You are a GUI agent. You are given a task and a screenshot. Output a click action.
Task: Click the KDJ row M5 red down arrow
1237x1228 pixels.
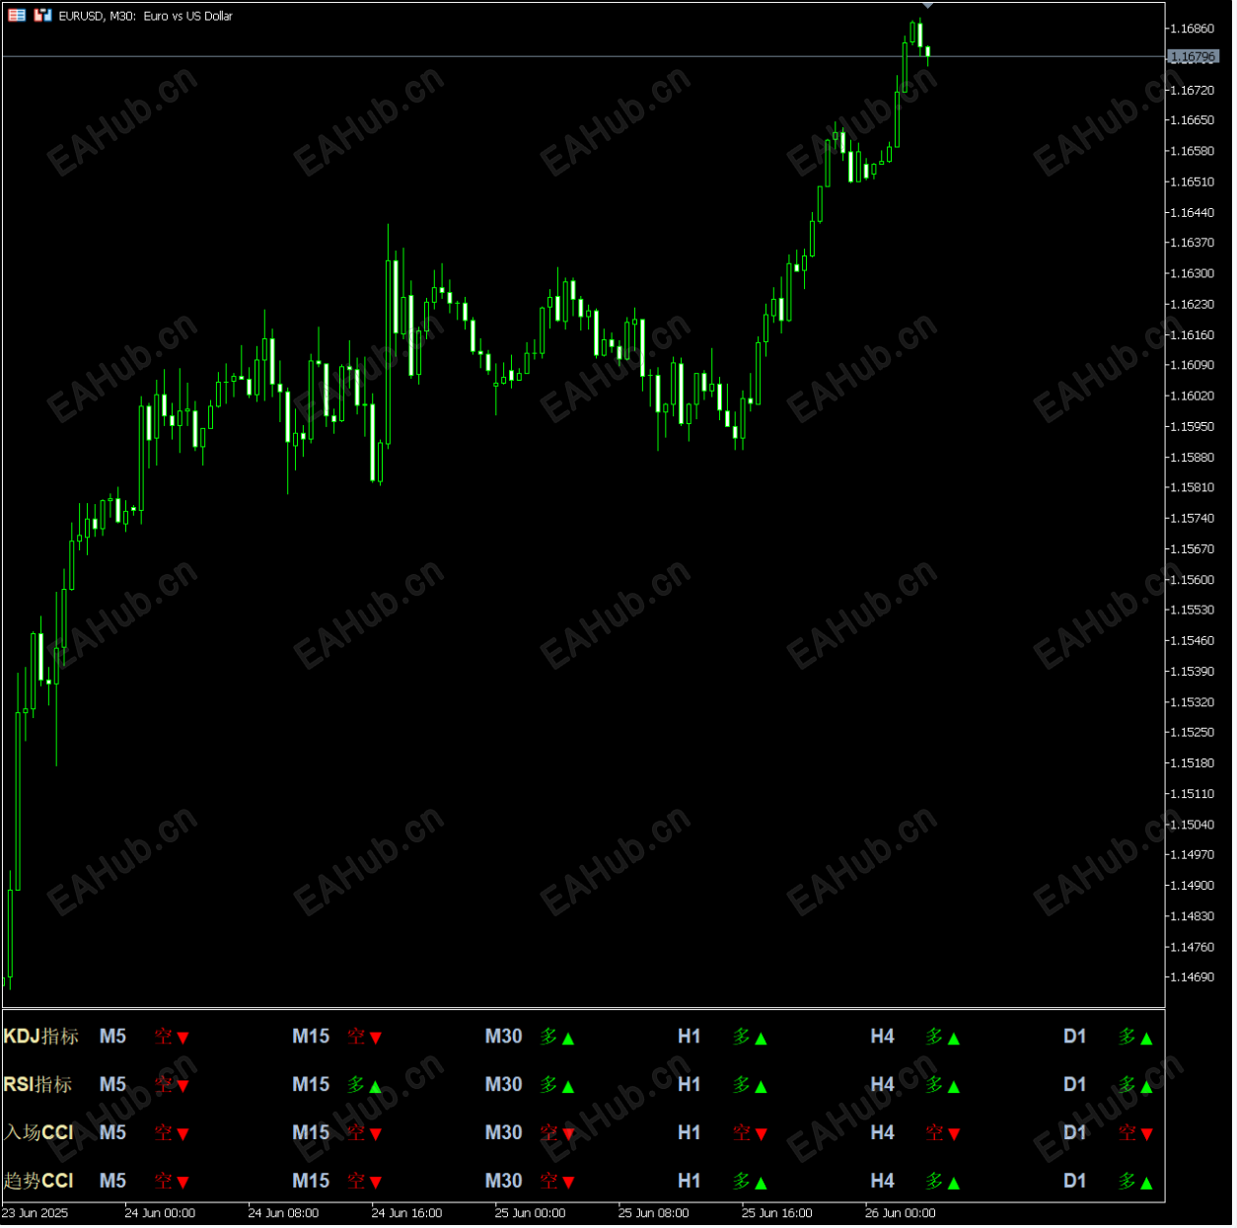(182, 1038)
